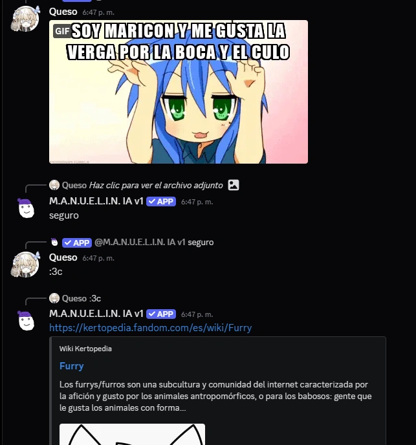The image size is (416, 445).
Task: Click the image attachment icon in the reply preview
Action: pyautogui.click(x=234, y=185)
